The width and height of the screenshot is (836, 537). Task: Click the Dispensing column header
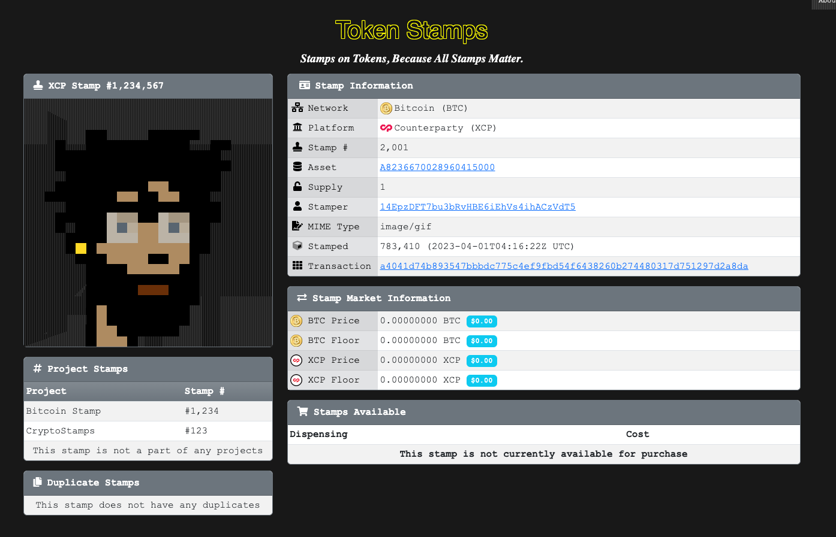pos(318,434)
